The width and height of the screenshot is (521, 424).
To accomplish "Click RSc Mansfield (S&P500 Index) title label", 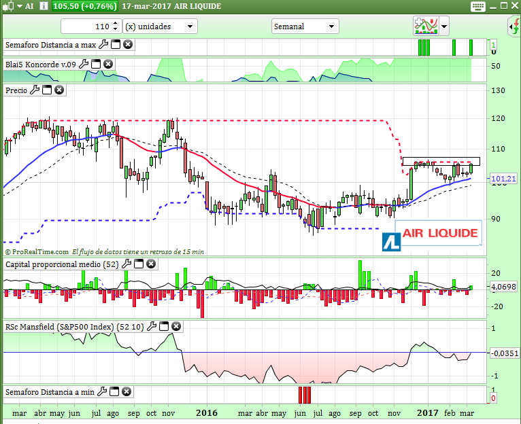I will [x=74, y=327].
